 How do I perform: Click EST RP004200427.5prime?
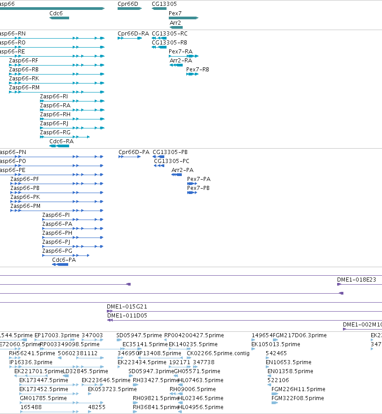(194, 335)
